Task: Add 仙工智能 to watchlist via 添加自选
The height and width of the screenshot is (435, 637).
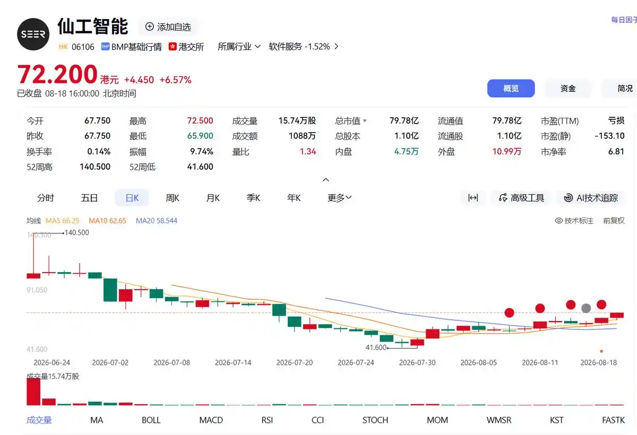Action: tap(168, 27)
